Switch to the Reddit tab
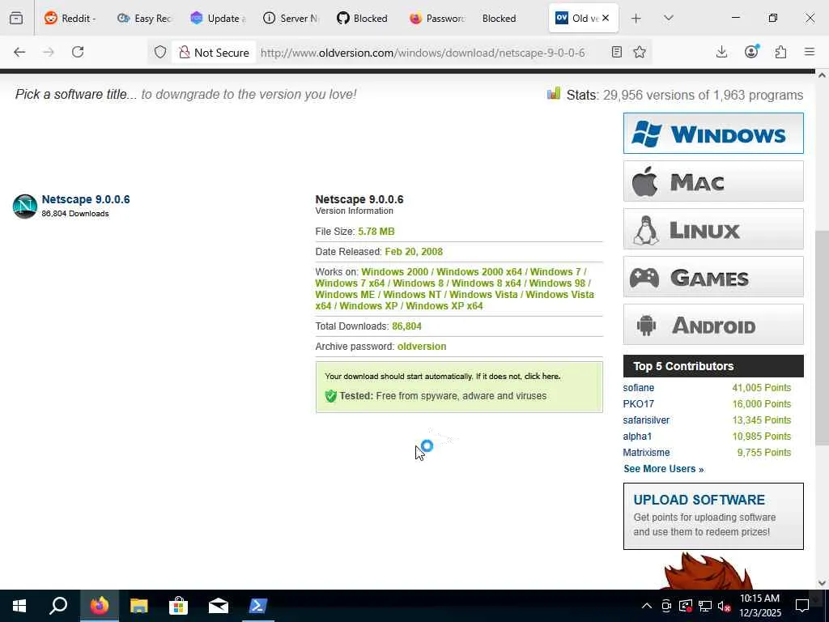The height and width of the screenshot is (622, 829). click(70, 18)
